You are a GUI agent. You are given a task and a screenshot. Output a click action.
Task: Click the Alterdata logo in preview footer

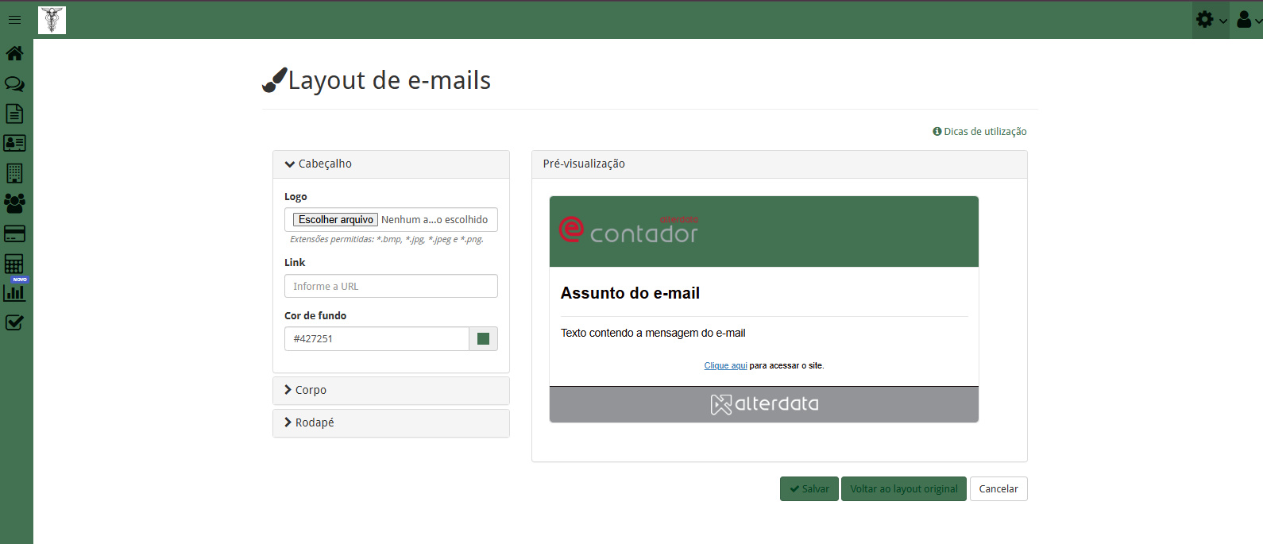764,404
